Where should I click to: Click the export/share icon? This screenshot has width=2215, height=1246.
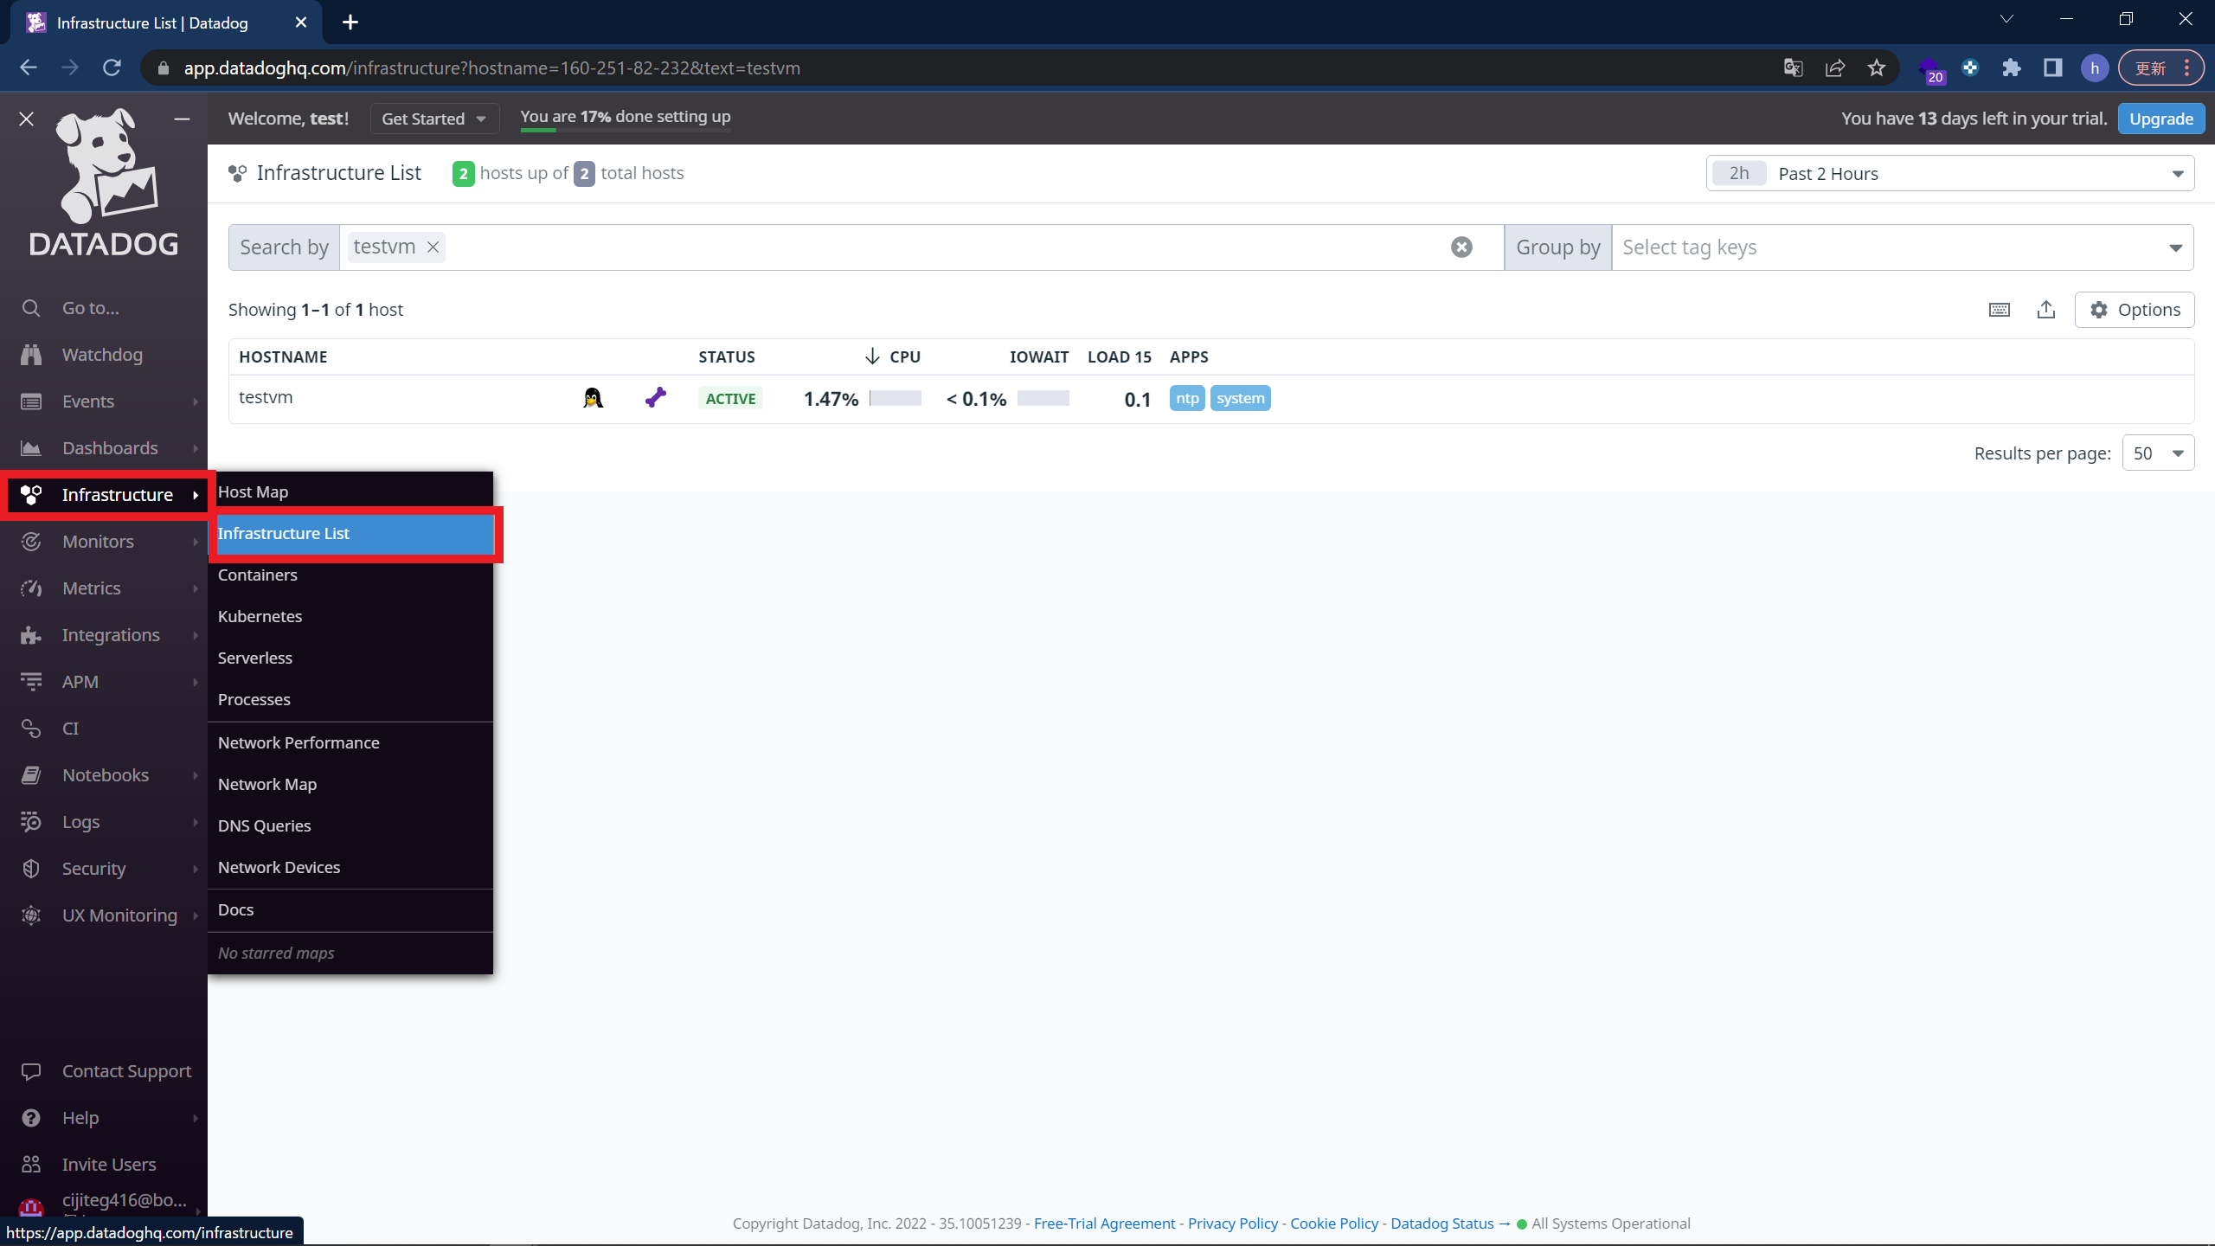(2048, 311)
